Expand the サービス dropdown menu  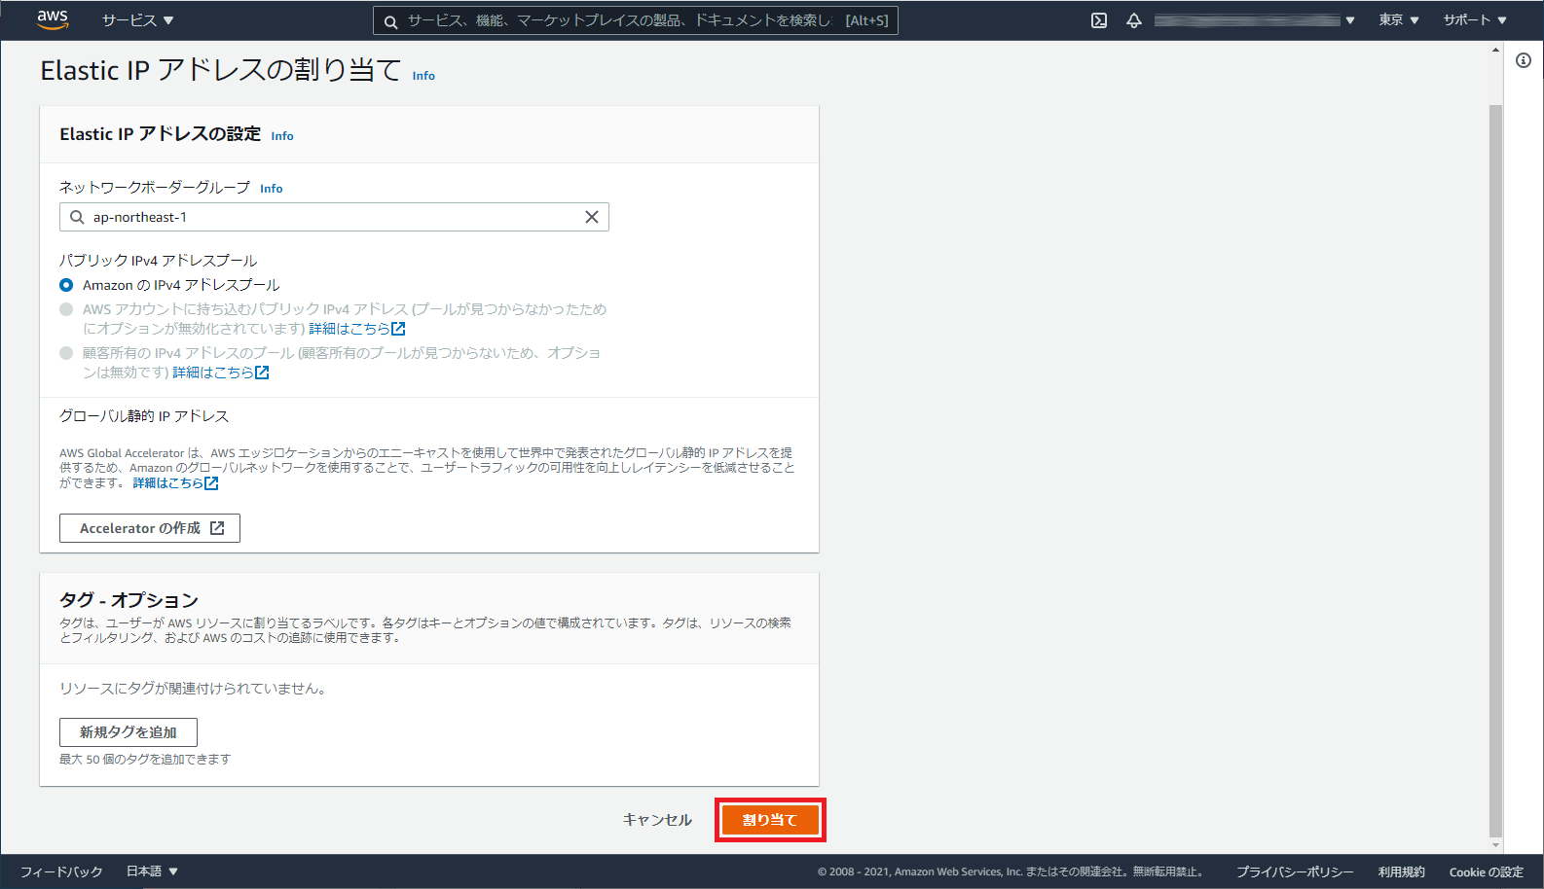click(137, 20)
